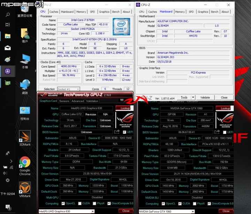Toggle CUDA checkbox for GeForce GTX 1060
Screen dimensions: 251x214
click(180, 204)
